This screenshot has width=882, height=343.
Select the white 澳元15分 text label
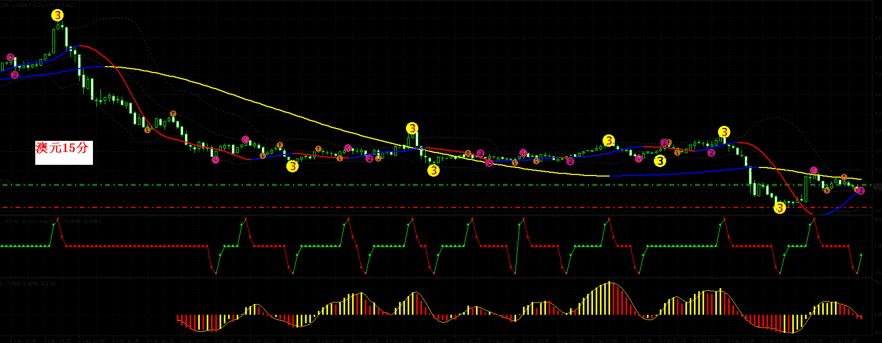(64, 152)
